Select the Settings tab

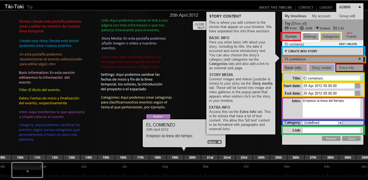[x=310, y=37]
